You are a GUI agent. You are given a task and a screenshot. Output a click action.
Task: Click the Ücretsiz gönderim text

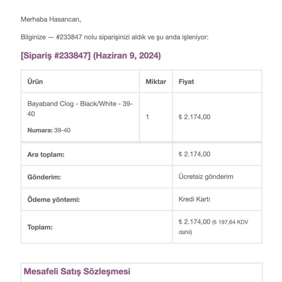[206, 177]
